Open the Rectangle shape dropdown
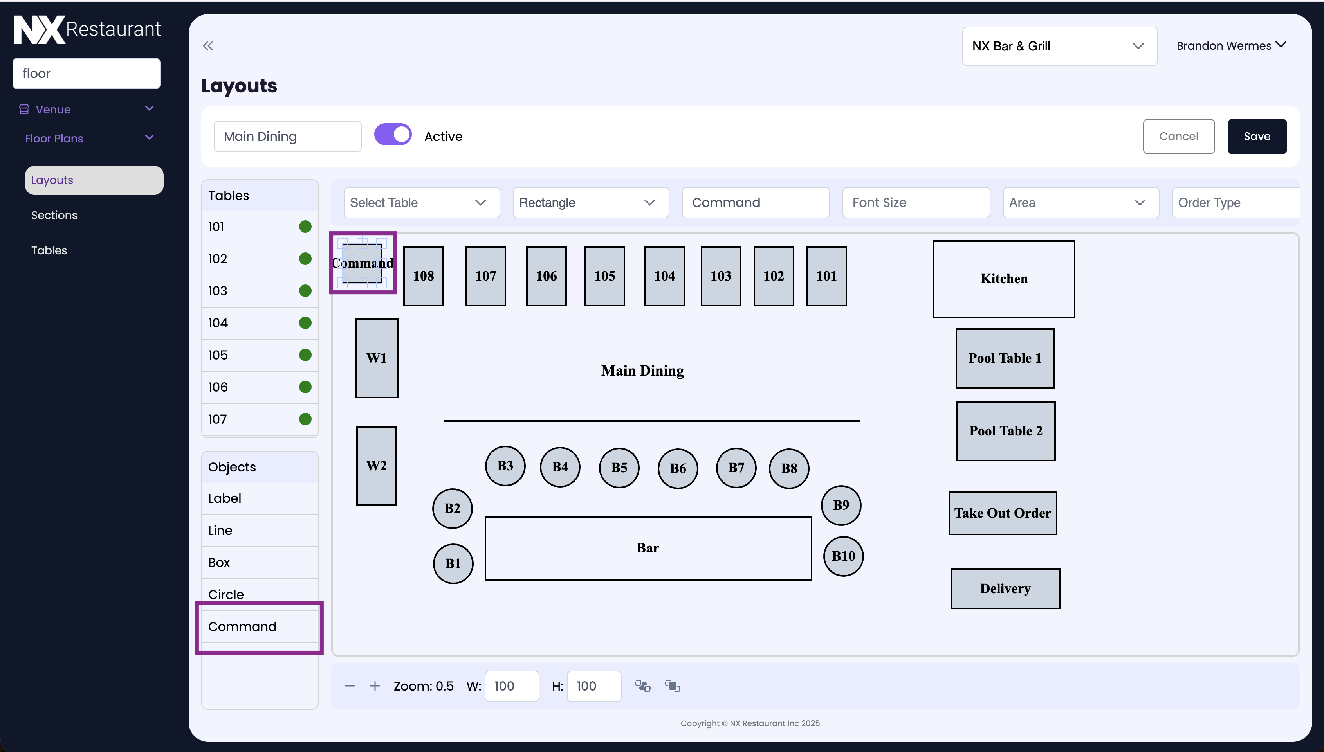Viewport: 1324px width, 752px height. click(590, 202)
